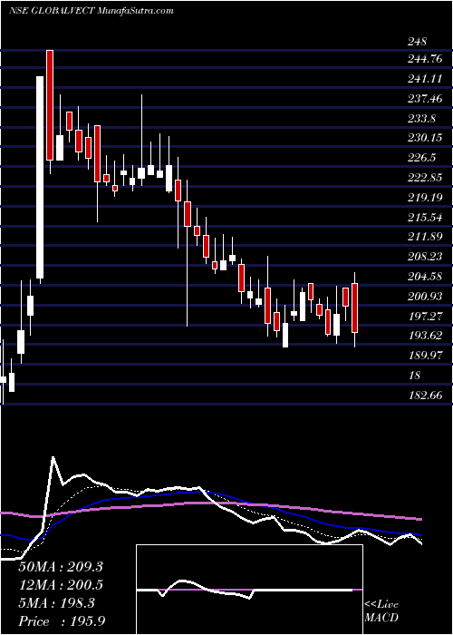Select the 189.97 price label
This screenshot has height=635, width=453.
[426, 356]
